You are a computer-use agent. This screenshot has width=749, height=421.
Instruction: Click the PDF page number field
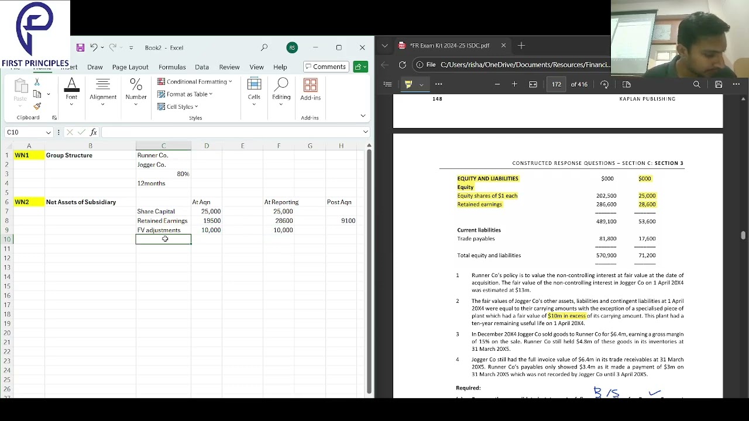click(556, 84)
